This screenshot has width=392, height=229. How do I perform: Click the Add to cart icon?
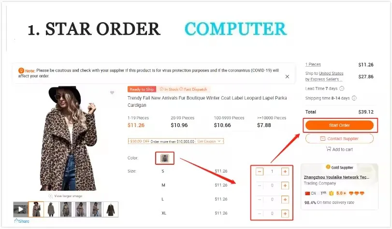point(328,149)
